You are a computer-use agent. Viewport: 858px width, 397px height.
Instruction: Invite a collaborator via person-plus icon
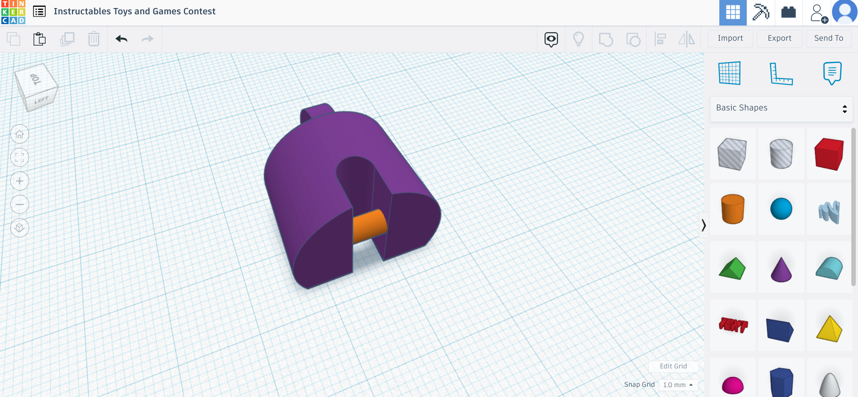tap(818, 13)
